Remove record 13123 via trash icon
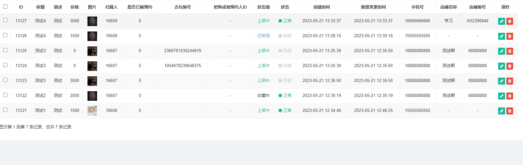523x165 pixels. click(510, 81)
